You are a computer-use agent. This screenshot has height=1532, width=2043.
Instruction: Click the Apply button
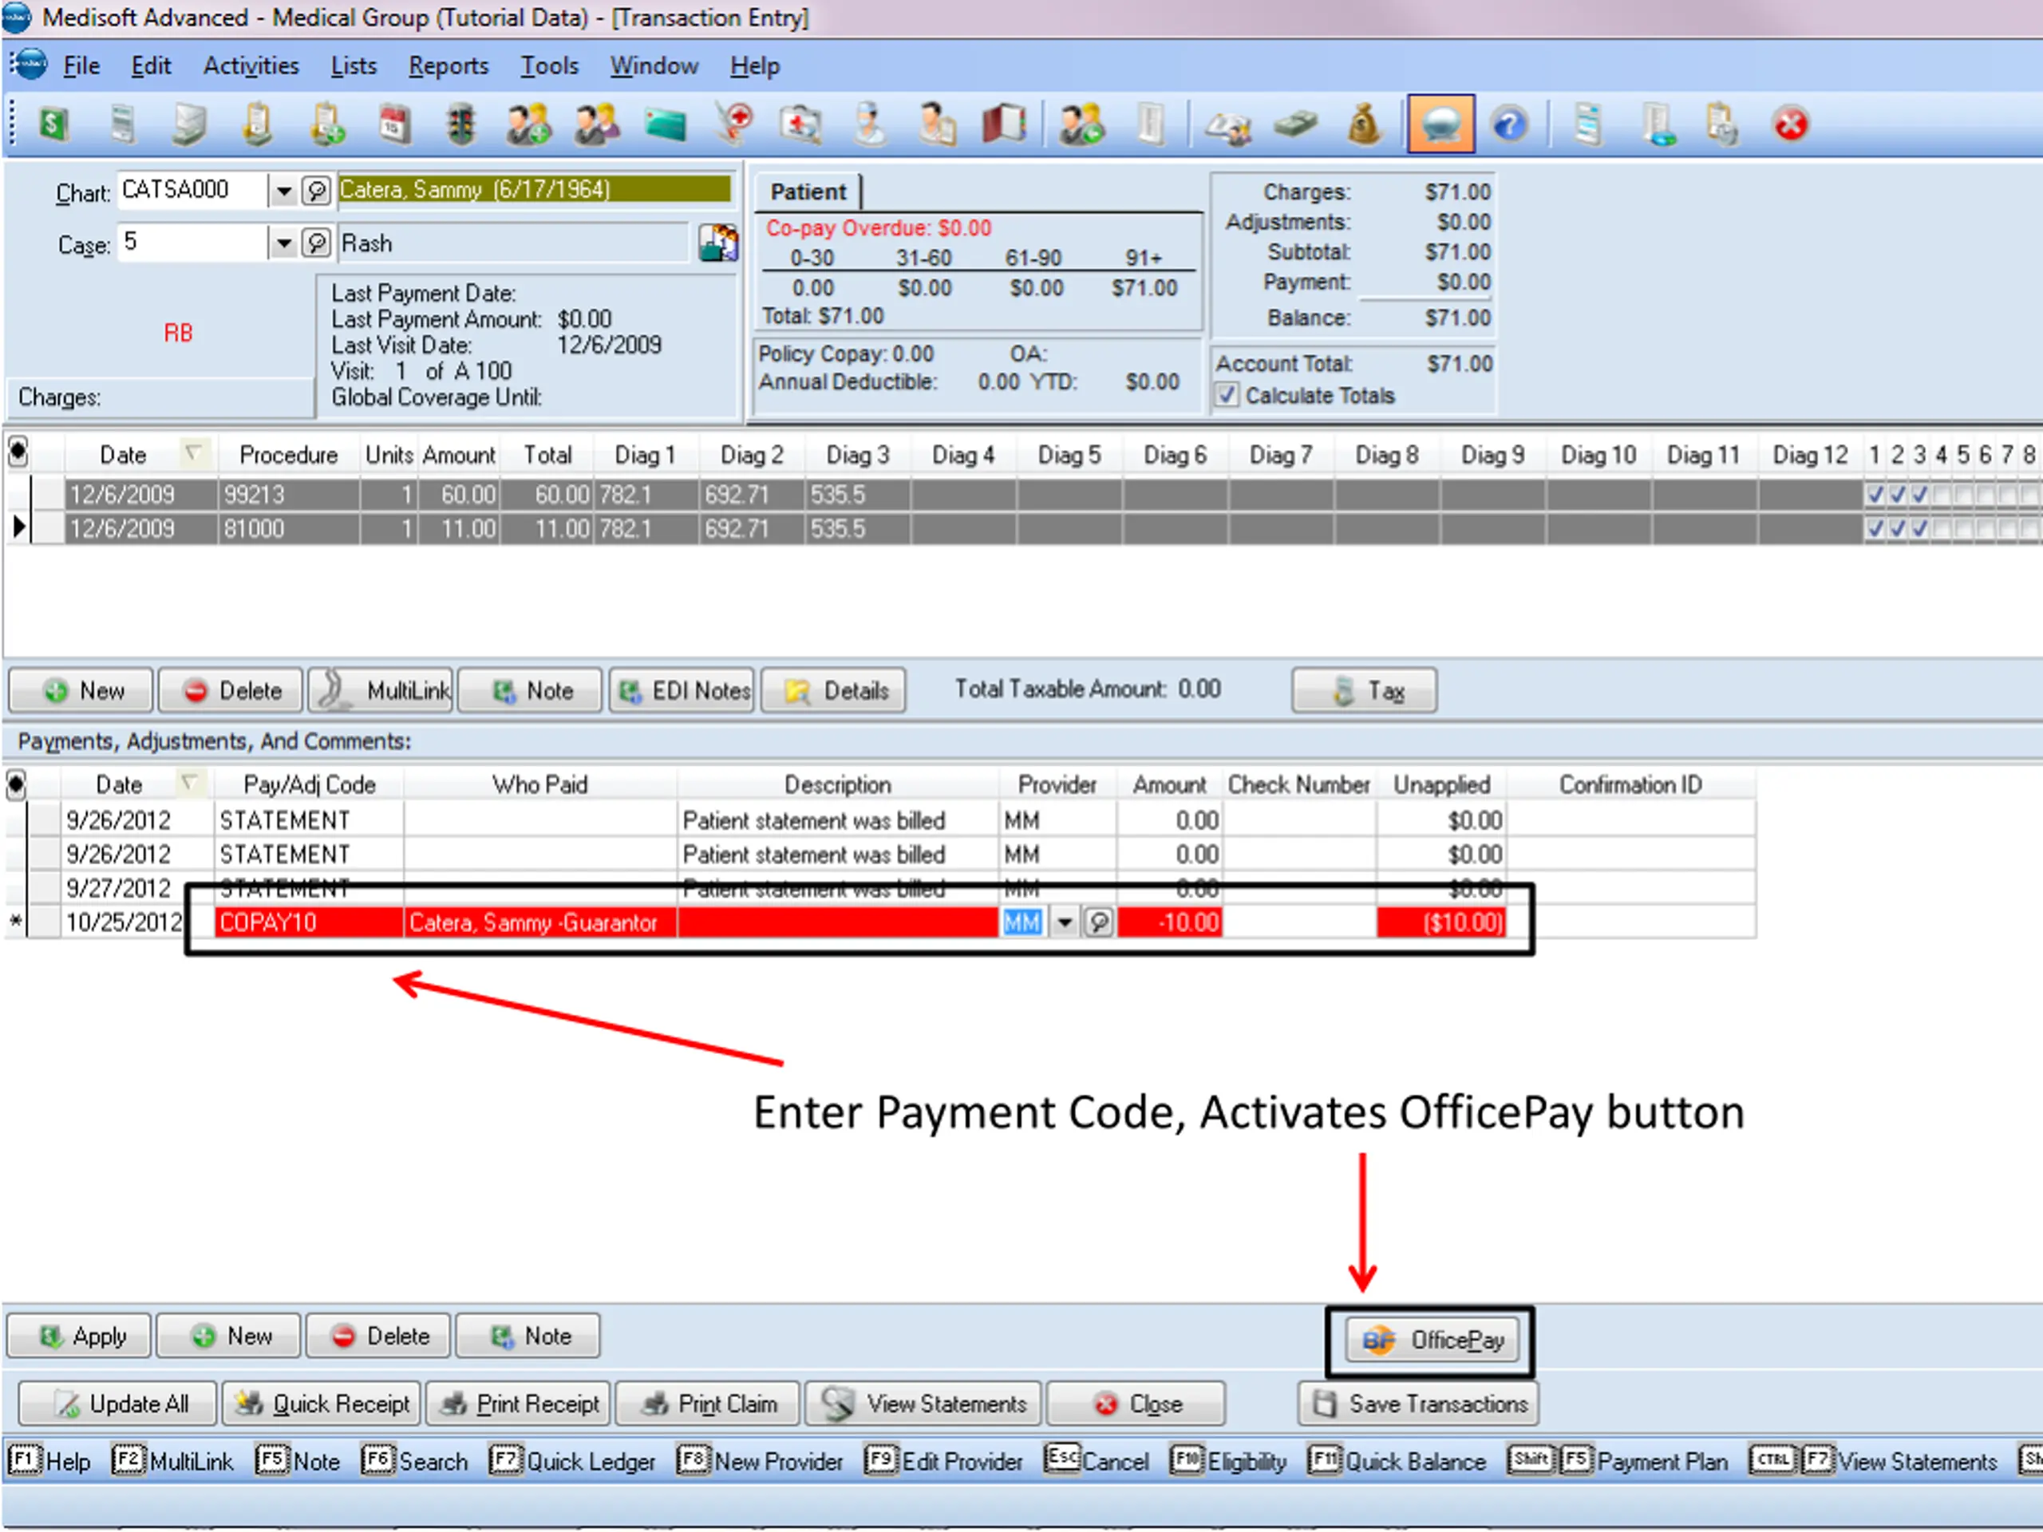[80, 1335]
